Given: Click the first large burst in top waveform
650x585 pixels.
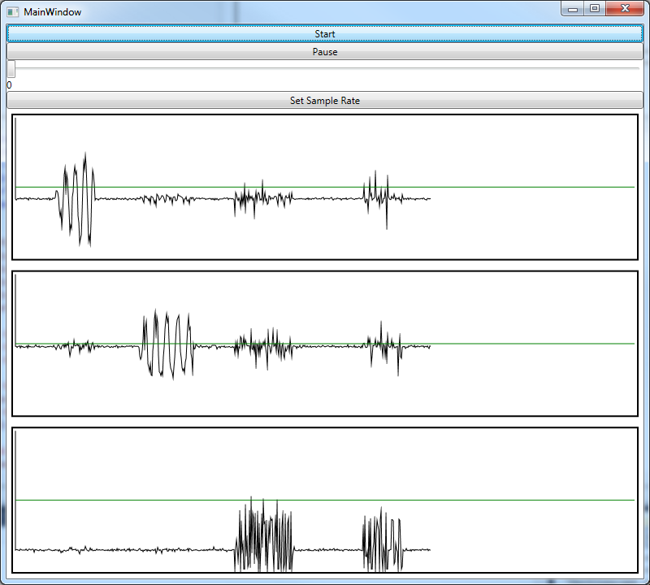Looking at the screenshot, I should pos(77,198).
